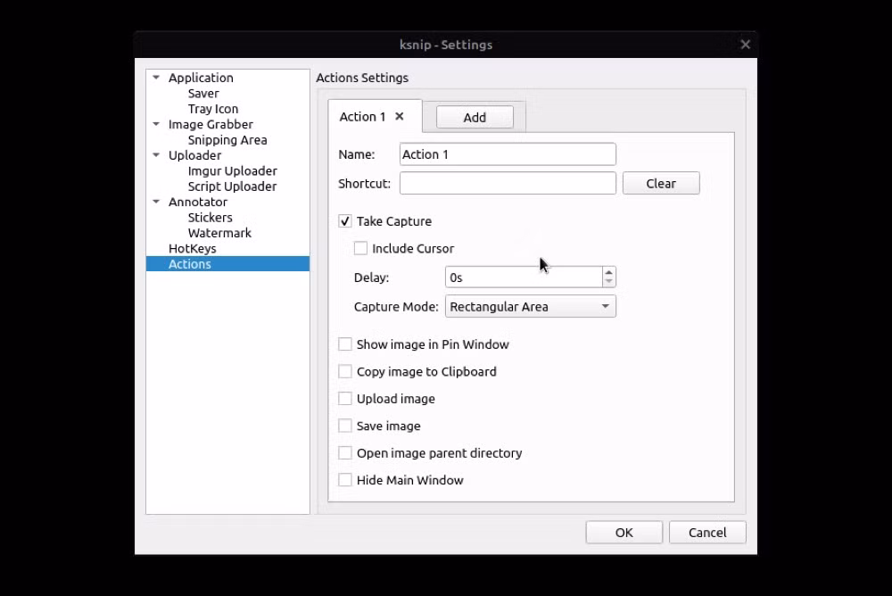
Task: Enable the Save image checkbox
Action: pos(344,426)
